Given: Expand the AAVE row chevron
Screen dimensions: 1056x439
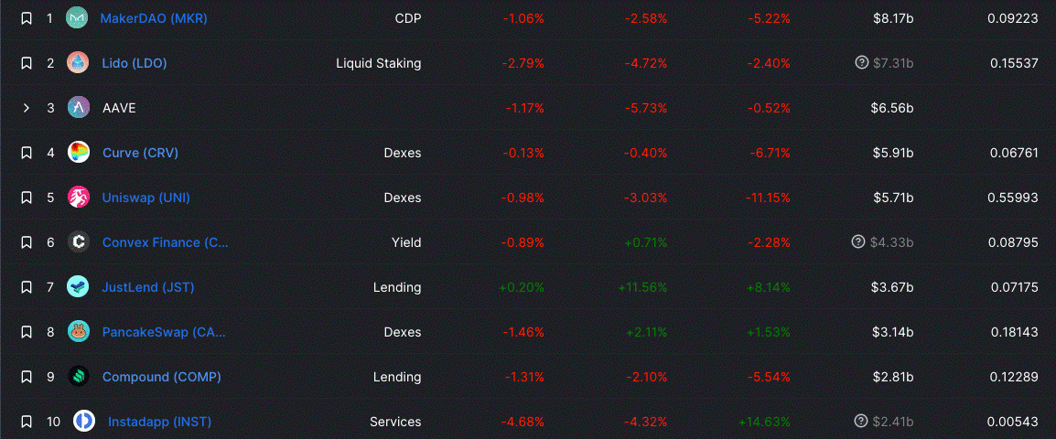Looking at the screenshot, I should coord(27,108).
